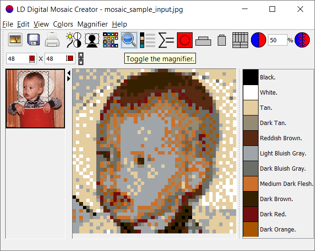The width and height of the screenshot is (315, 251).
Task: Save the mosaic using the floppy disk icon
Action: (x=34, y=39)
